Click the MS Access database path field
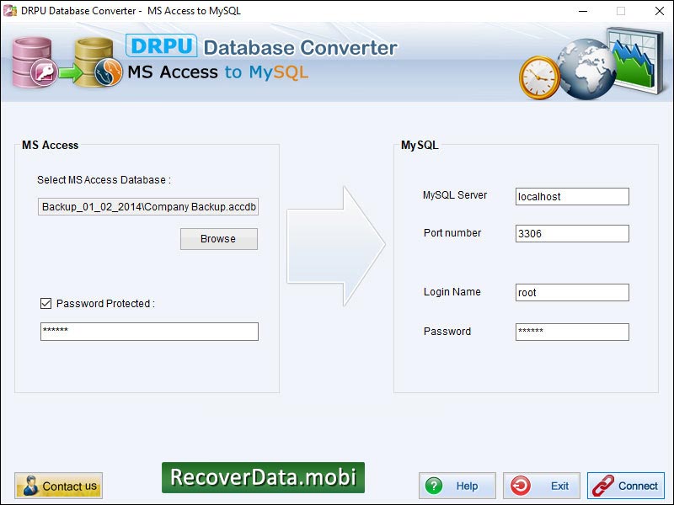The image size is (674, 505). 148,206
